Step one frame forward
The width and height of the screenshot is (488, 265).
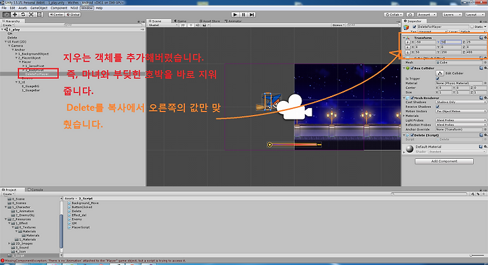[x=251, y=15]
